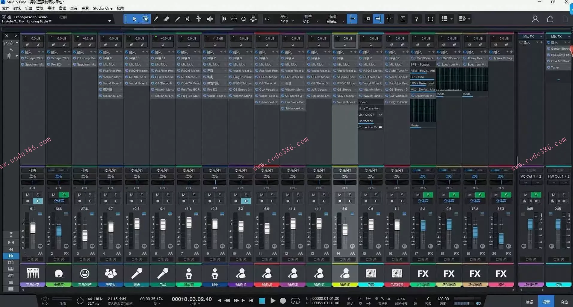Select the Eraser tool
The image size is (573, 307).
[167, 19]
